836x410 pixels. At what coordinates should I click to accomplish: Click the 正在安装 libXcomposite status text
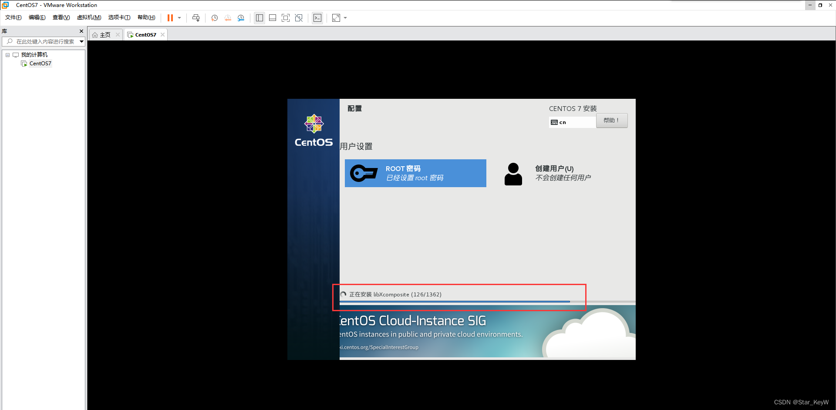pos(395,295)
